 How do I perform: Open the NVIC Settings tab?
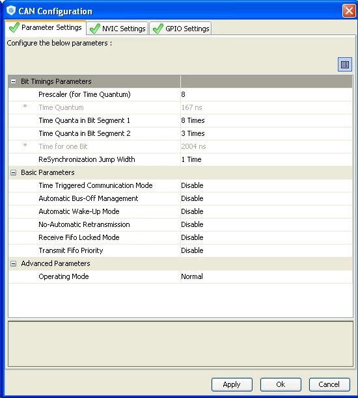click(x=117, y=29)
